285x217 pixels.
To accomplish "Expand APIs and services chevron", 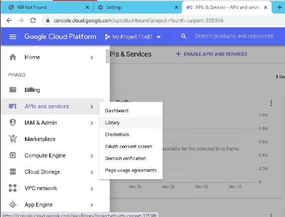I will point(92,107).
